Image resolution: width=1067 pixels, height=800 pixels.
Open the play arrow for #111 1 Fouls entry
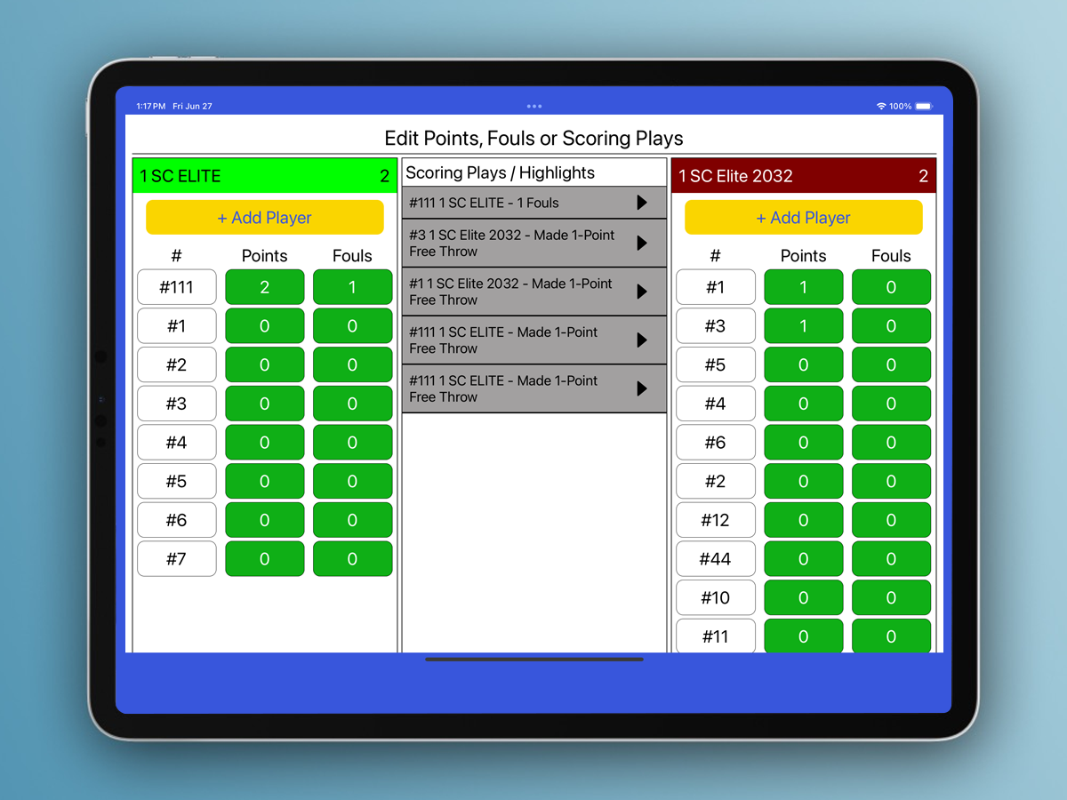[642, 203]
